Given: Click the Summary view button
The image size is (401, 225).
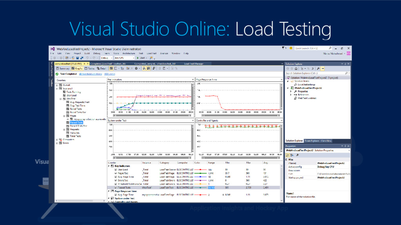Looking at the screenshot, I should click(x=62, y=68).
